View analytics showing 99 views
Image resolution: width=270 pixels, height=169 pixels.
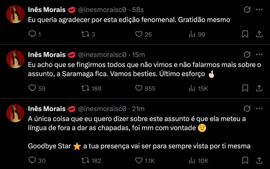point(192,34)
